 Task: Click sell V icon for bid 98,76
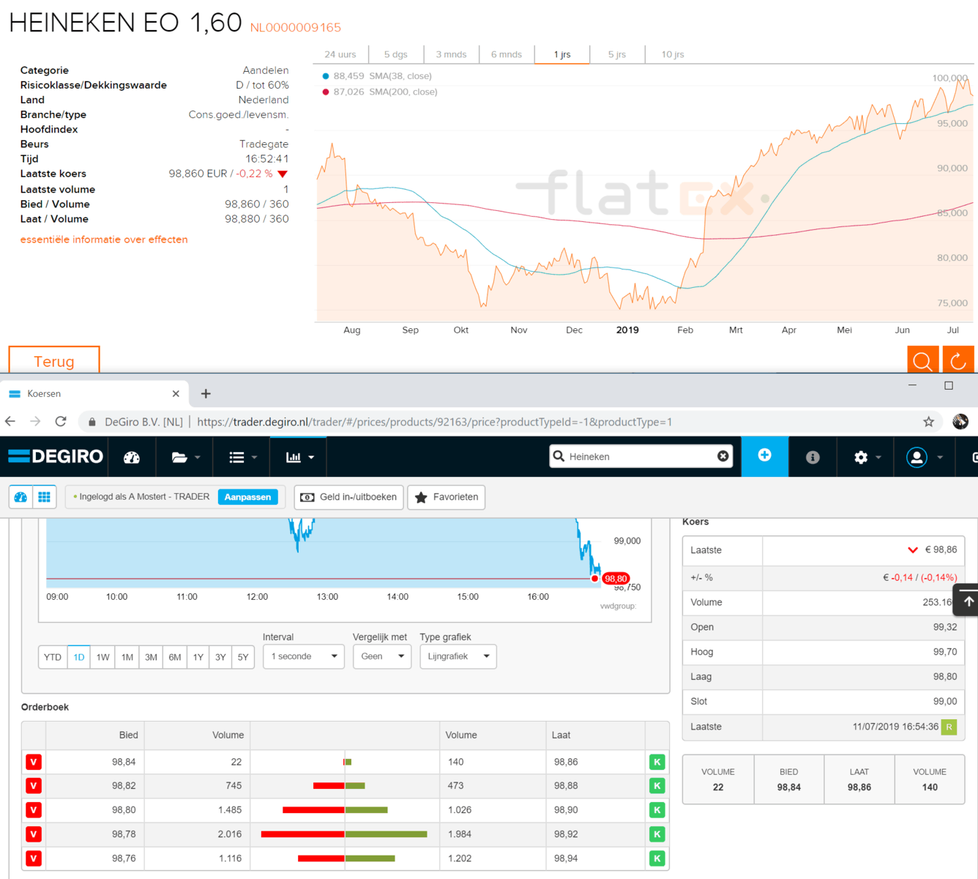(34, 858)
